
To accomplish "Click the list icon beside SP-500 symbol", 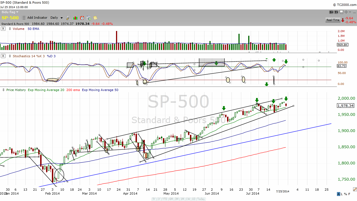I will (x=23, y=18).
